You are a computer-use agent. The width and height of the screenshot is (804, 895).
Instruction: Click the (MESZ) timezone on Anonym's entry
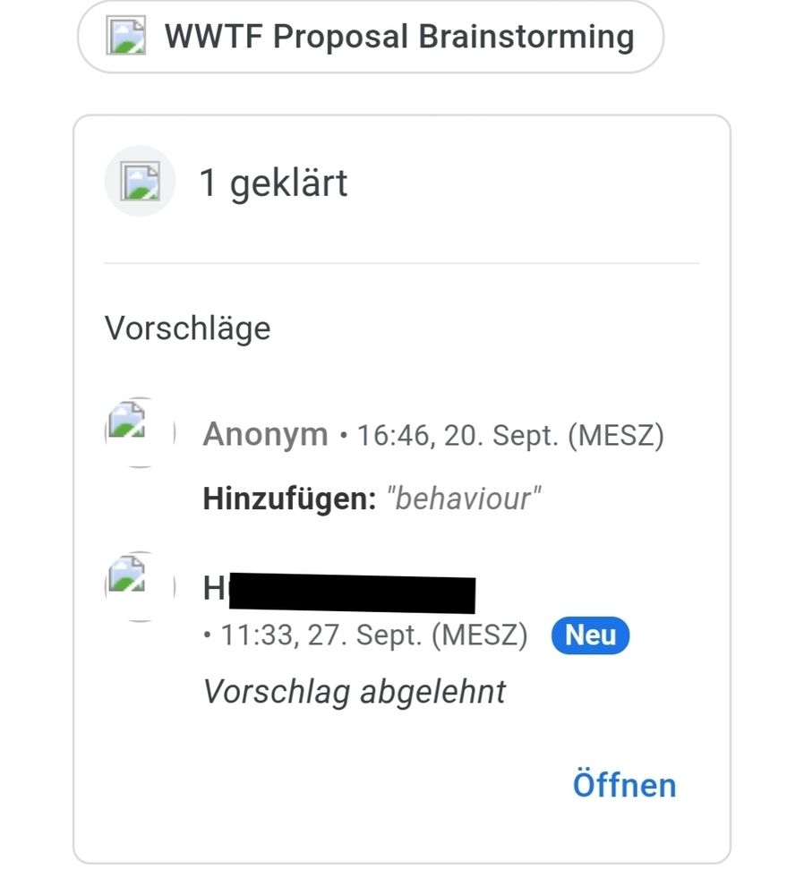click(x=616, y=437)
